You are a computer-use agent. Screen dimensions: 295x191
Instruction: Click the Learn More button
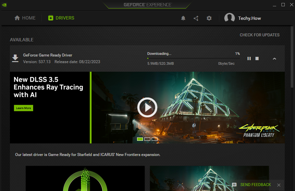pos(23,108)
